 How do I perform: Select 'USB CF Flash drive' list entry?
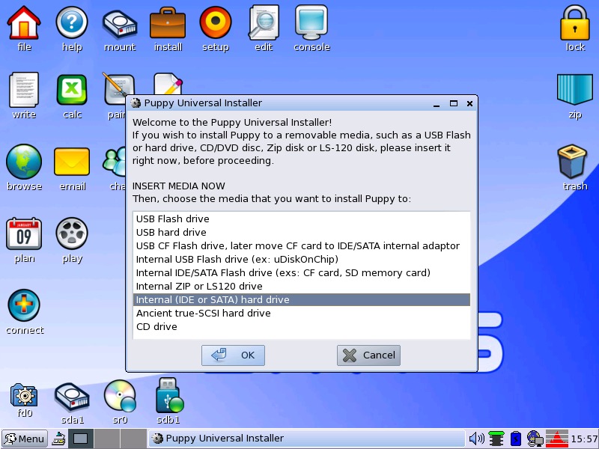[x=302, y=246]
